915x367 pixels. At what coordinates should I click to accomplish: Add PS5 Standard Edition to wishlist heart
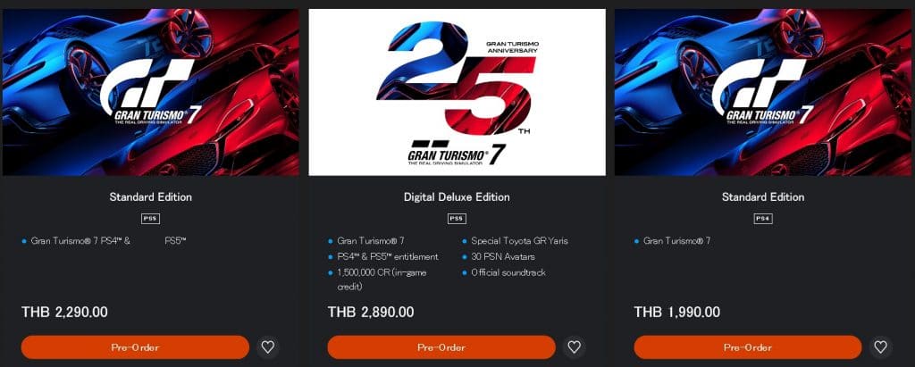pos(268,347)
